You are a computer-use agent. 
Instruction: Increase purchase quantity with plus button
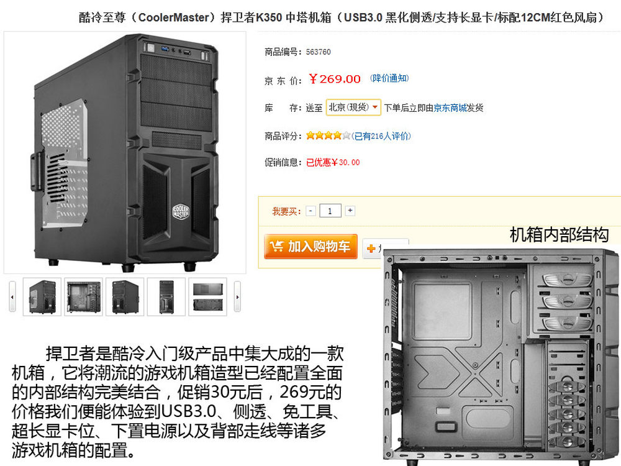350,211
